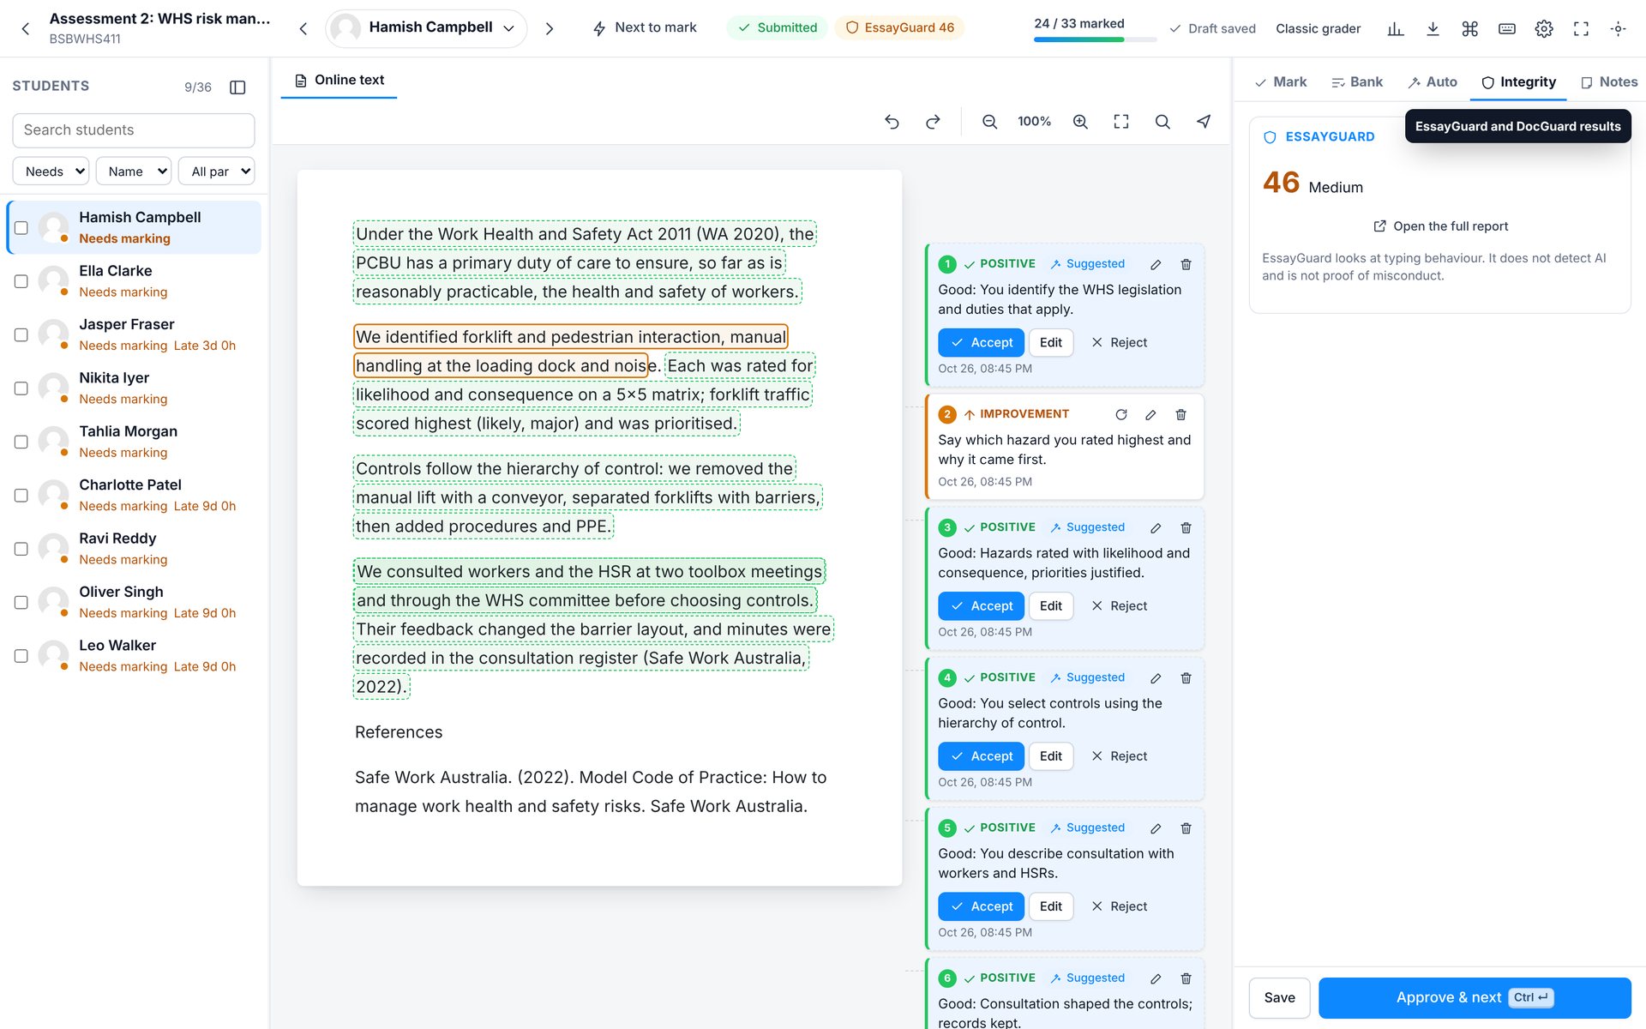The height and width of the screenshot is (1029, 1646).
Task: Tick the checkbox for Hamish Campbell
Action: [21, 227]
